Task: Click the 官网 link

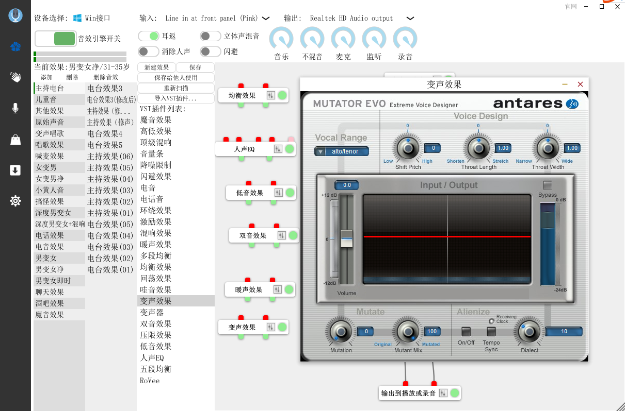Action: click(571, 7)
